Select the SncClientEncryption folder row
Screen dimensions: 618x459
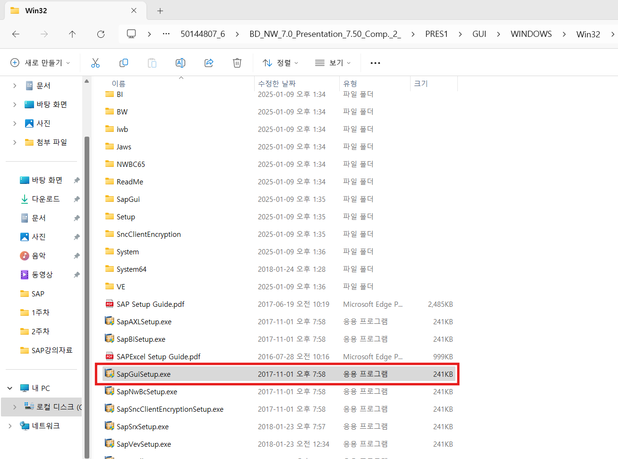pyautogui.click(x=279, y=234)
